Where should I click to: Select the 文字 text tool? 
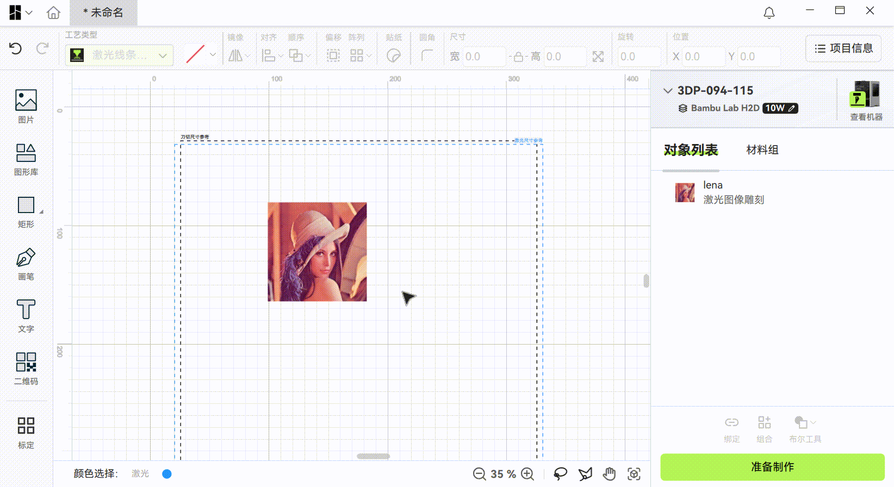(26, 316)
